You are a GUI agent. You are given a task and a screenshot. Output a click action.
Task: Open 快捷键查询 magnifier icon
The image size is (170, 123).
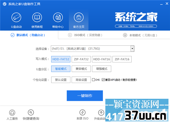pos(31,112)
